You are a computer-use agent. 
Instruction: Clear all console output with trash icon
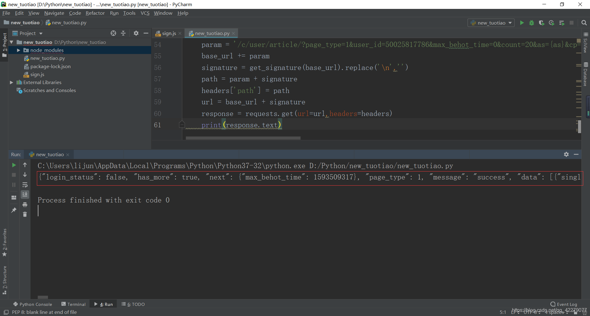(x=25, y=214)
